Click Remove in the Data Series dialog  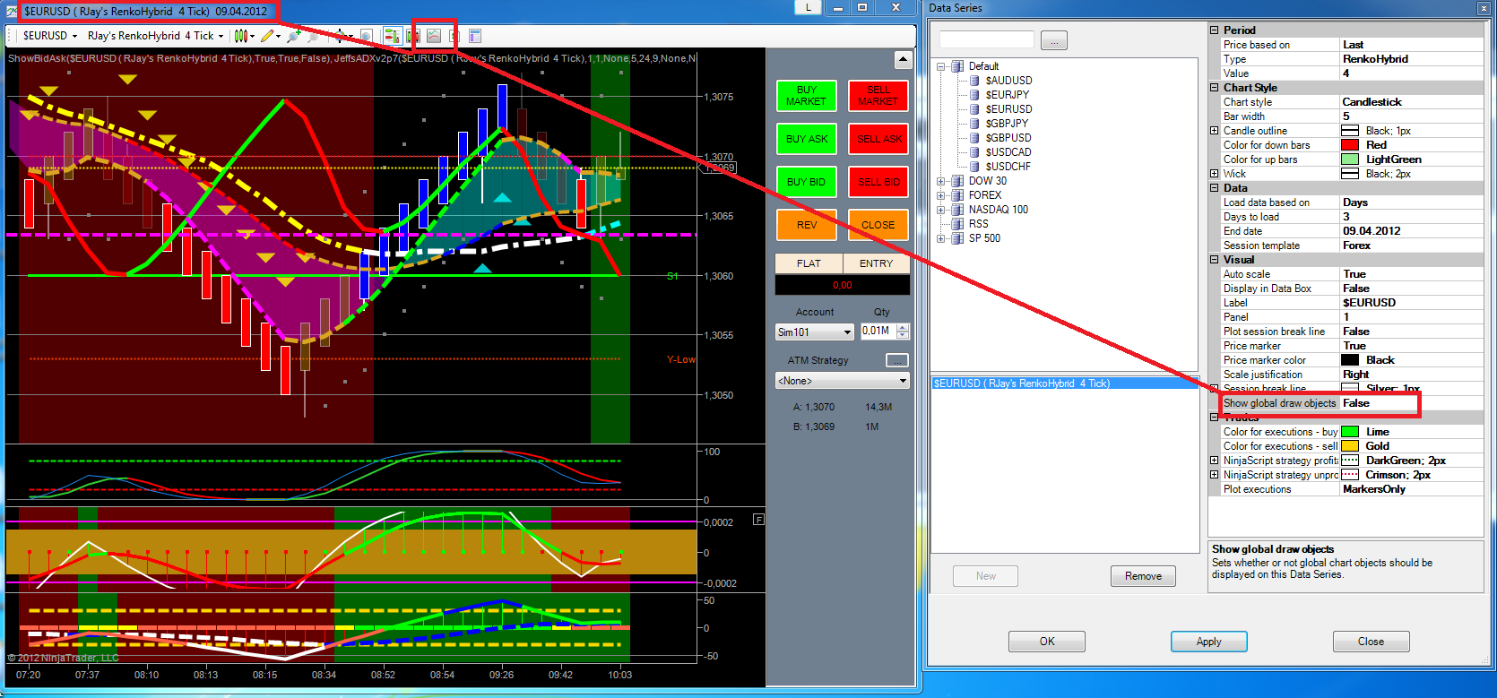tap(1143, 576)
